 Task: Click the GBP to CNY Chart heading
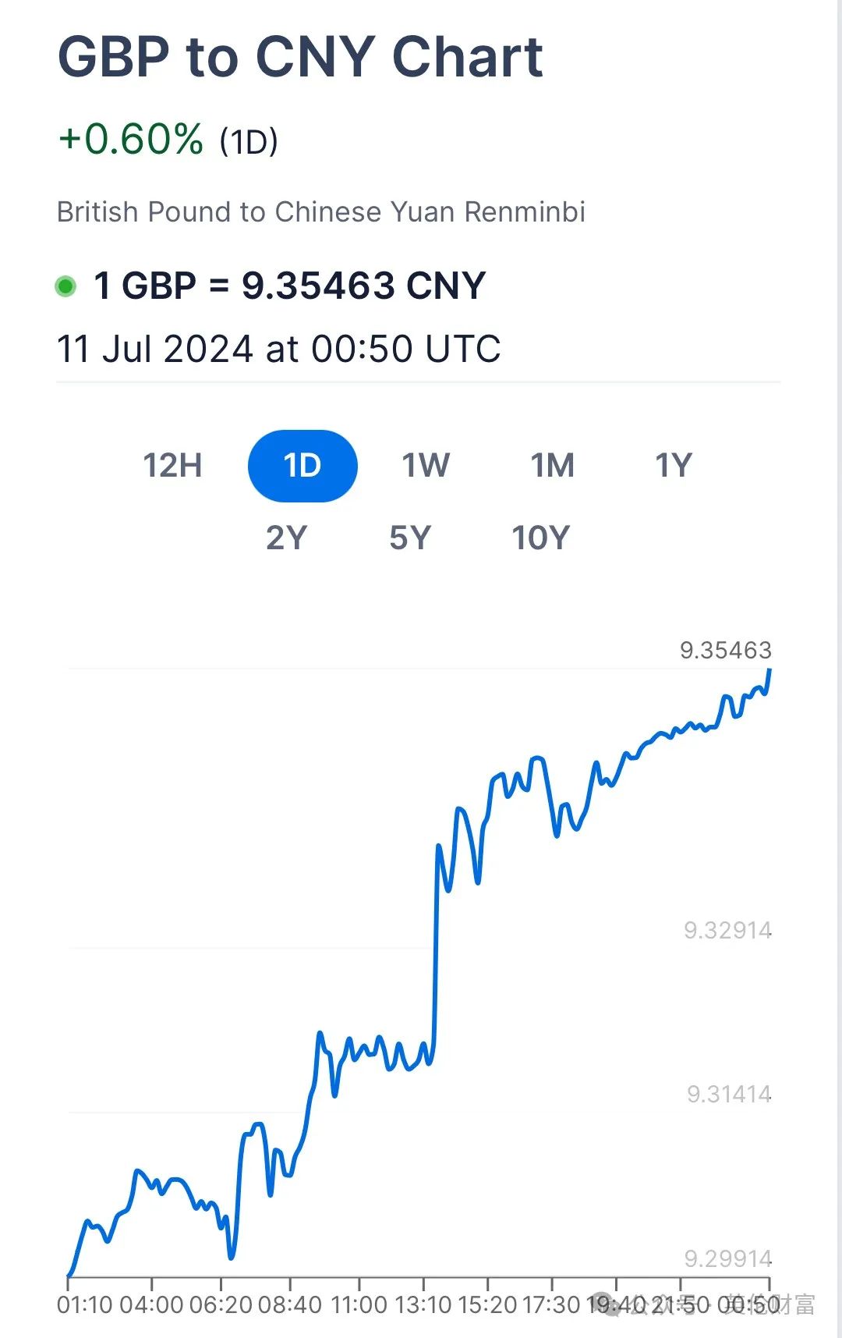(300, 57)
